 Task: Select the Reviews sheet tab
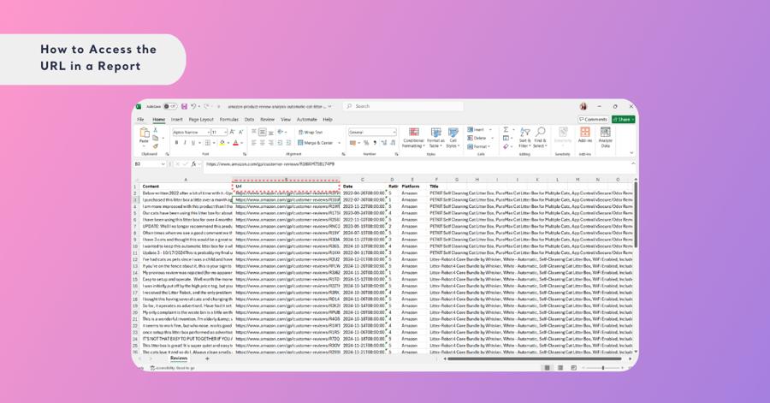coord(179,359)
